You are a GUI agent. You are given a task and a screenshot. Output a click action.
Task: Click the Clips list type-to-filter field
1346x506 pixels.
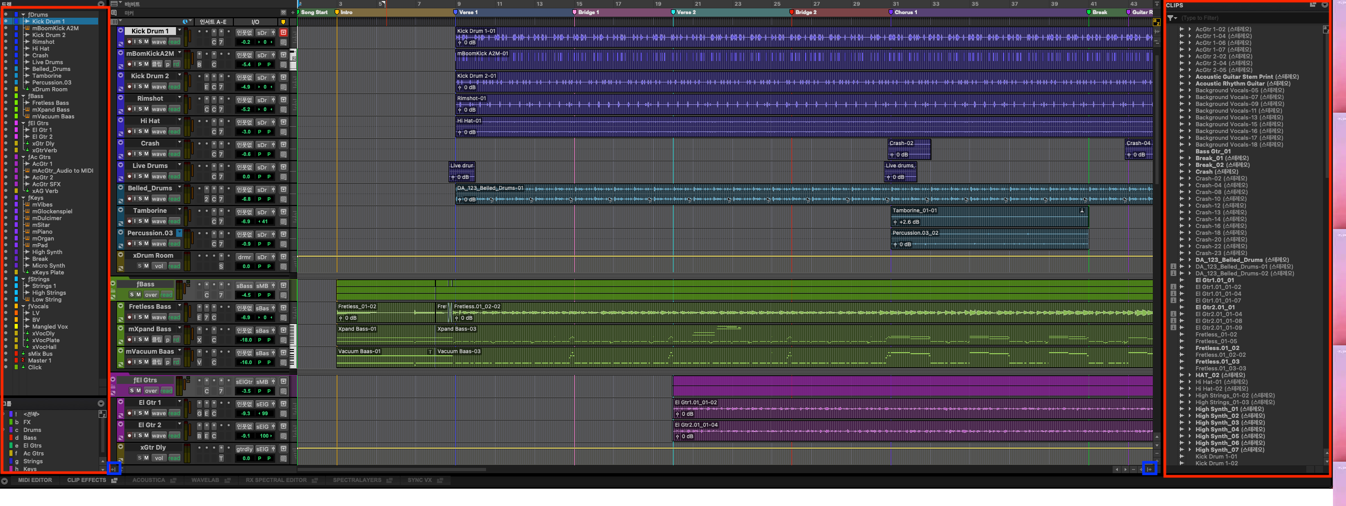pos(1249,18)
